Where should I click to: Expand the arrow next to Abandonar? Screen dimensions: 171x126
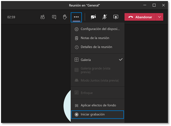tap(159, 17)
